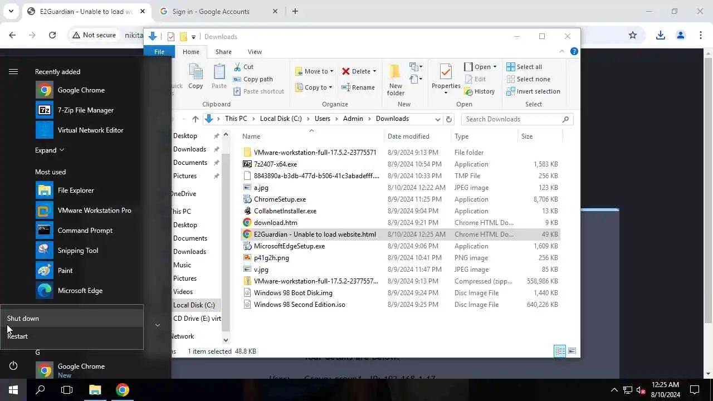
Task: Click Paste shortcut in ribbon
Action: (258, 91)
